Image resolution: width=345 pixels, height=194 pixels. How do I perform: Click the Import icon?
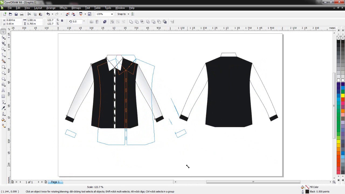coord(67,14)
